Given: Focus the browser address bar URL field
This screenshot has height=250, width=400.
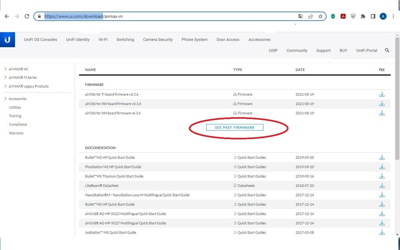Looking at the screenshot, I should pos(168,16).
